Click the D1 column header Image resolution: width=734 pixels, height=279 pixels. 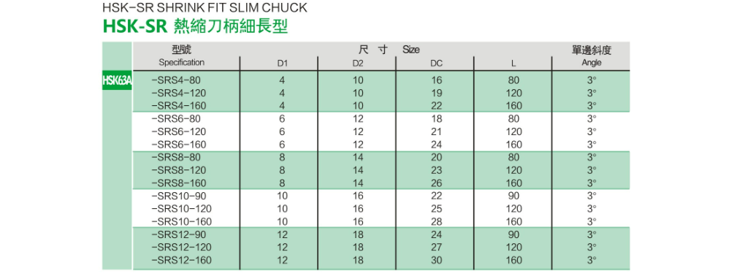tap(281, 64)
